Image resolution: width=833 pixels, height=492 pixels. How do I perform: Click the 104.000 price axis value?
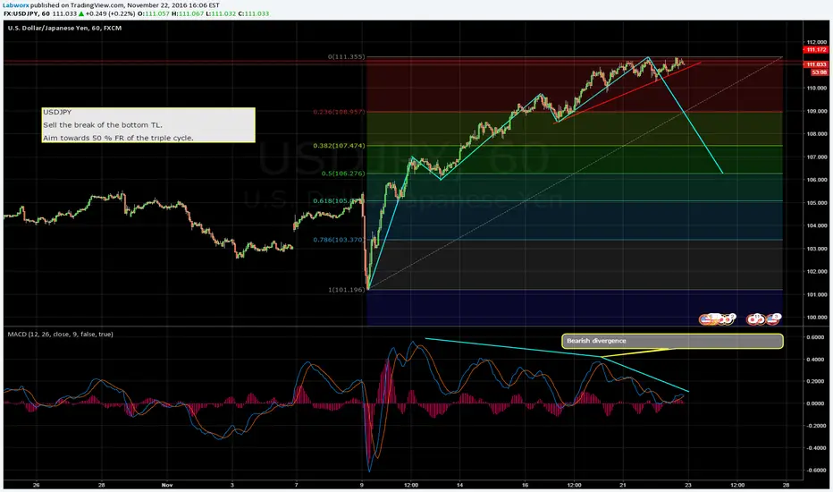click(x=817, y=225)
